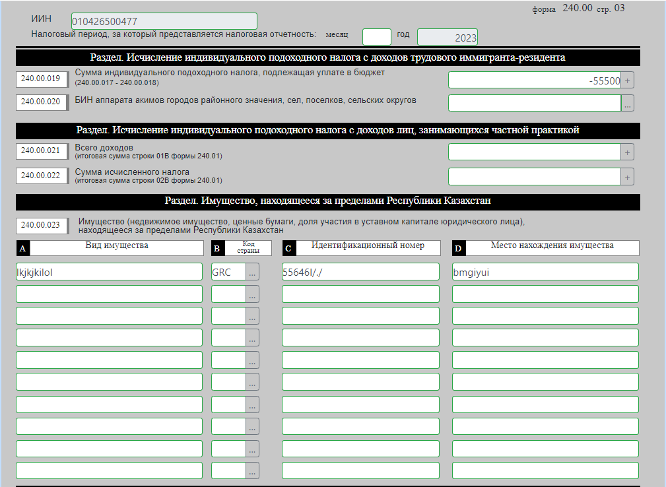
Task: Click the форма 240.00 стр. 03 label
Action: coord(578,8)
